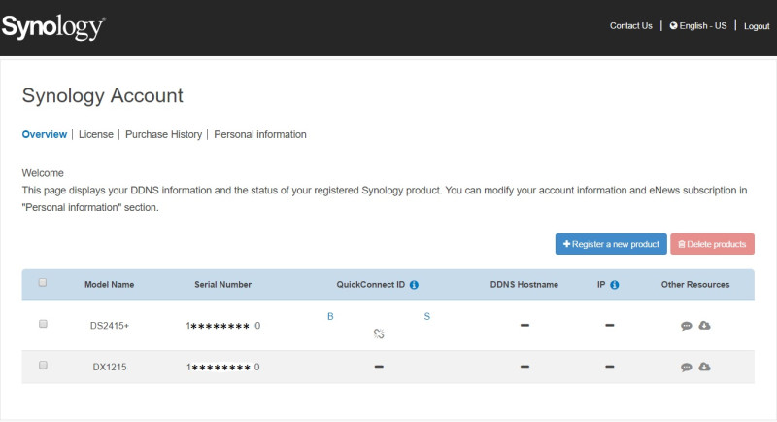This screenshot has height=422, width=777.
Task: Click the S QuickConnect ID link for DS2415+
Action: coord(427,316)
